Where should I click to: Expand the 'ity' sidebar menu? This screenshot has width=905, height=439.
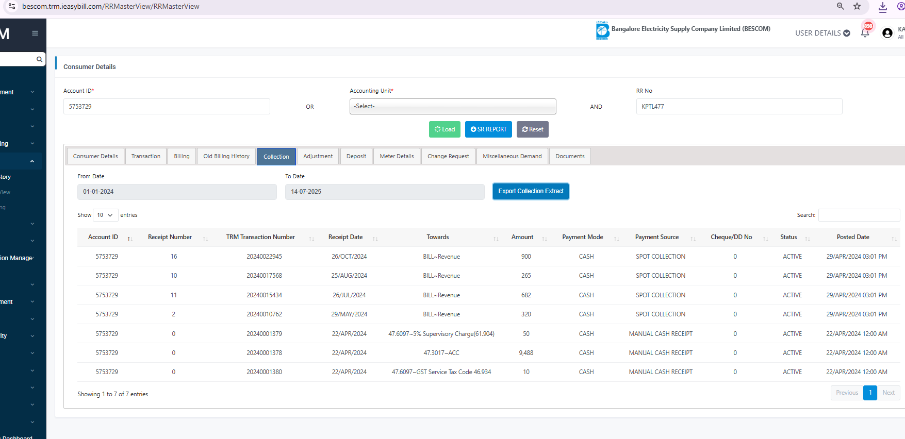click(18, 336)
